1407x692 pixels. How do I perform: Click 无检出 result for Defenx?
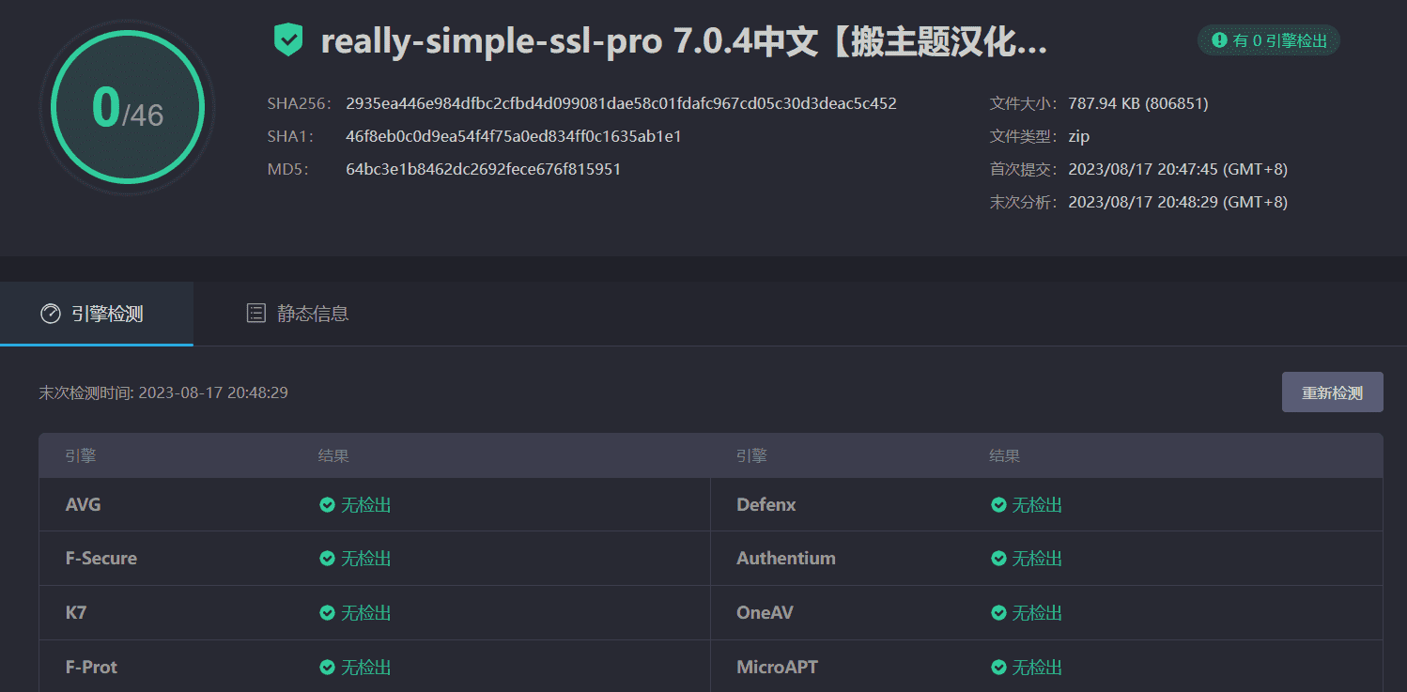pyautogui.click(x=1037, y=505)
